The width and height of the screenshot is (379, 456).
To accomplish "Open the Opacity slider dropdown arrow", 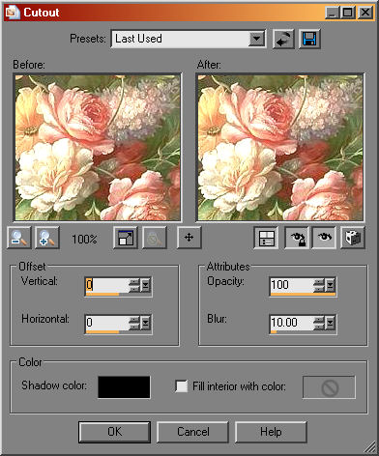I will point(331,285).
